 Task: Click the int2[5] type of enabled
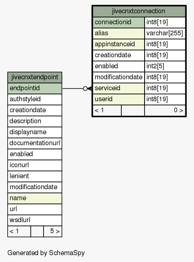(x=165, y=66)
